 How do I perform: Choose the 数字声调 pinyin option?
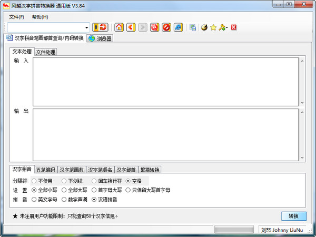click(74, 200)
